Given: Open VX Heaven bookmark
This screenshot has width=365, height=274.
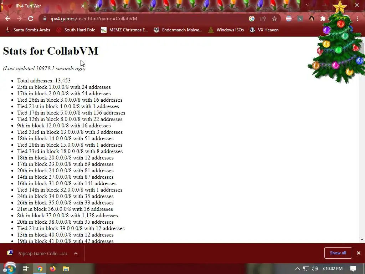Looking at the screenshot, I should click(264, 30).
